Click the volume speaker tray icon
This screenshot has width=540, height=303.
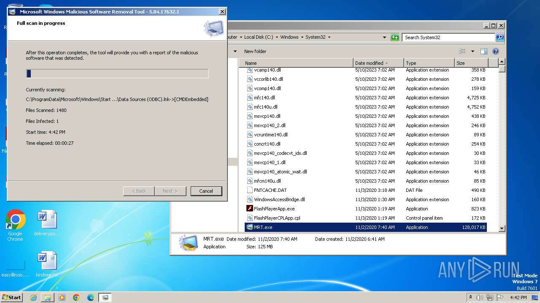tap(480, 298)
